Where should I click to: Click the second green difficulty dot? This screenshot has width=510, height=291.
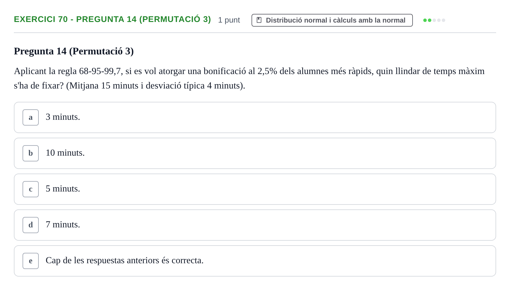tap(430, 20)
